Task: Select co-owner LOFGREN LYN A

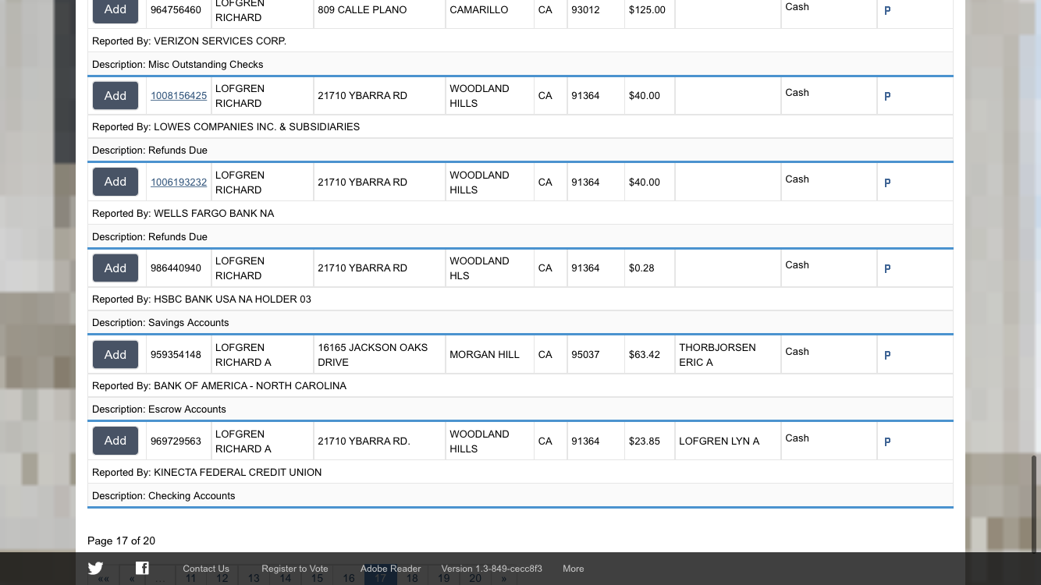Action: coord(719,441)
